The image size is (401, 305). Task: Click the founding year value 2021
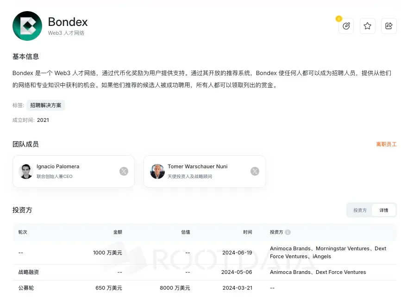point(43,120)
